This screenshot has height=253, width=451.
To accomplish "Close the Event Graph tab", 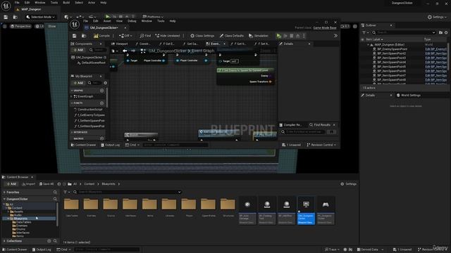I will [224, 44].
